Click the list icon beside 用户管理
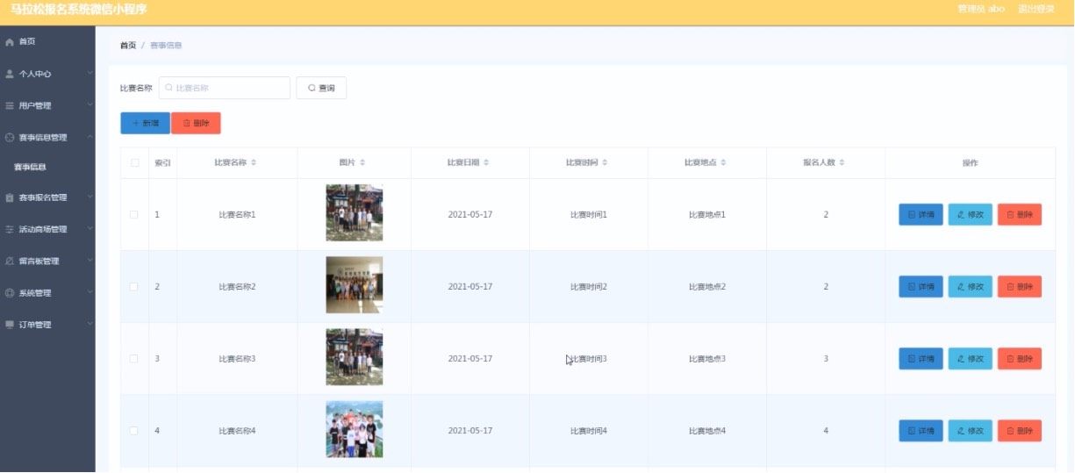 pyautogui.click(x=10, y=106)
